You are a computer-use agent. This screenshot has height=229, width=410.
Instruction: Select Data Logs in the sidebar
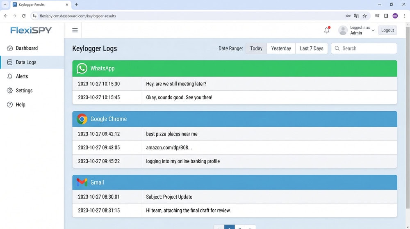[x=32, y=62]
